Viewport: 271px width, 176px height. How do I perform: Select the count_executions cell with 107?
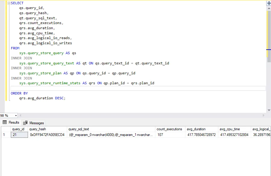click(170, 135)
